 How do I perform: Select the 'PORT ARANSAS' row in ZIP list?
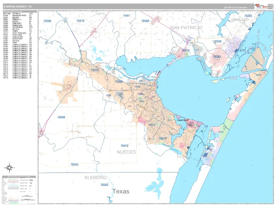click(x=18, y=33)
